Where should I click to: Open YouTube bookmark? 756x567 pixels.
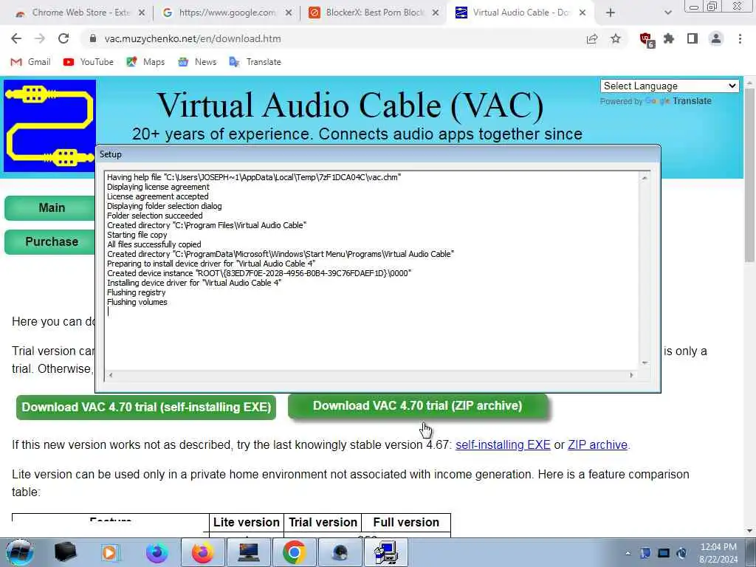89,62
